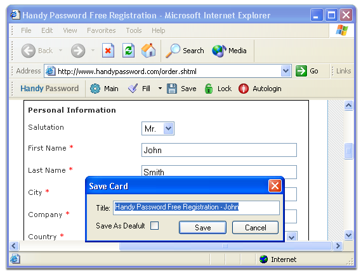
Task: Open the Search magnifier tool
Action: tap(173, 51)
